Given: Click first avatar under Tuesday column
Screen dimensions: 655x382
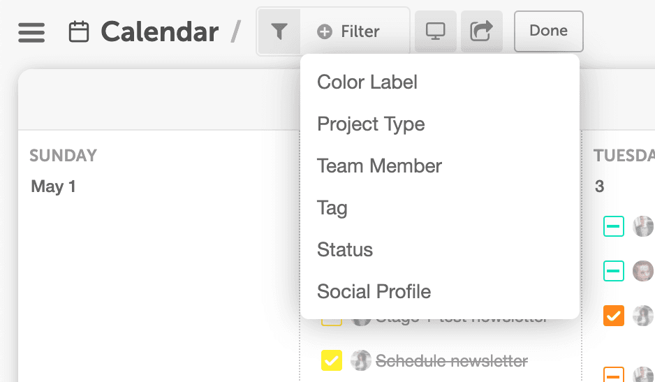Looking at the screenshot, I should [x=643, y=226].
